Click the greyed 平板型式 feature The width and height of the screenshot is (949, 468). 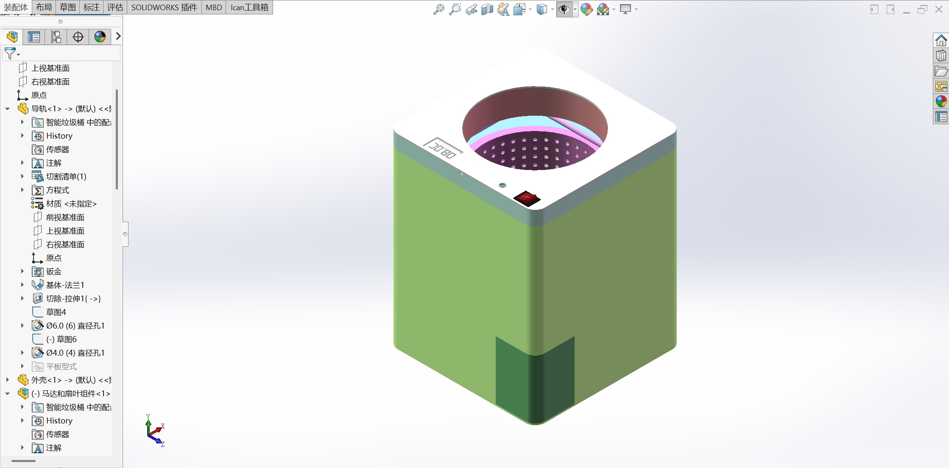[x=61, y=367]
